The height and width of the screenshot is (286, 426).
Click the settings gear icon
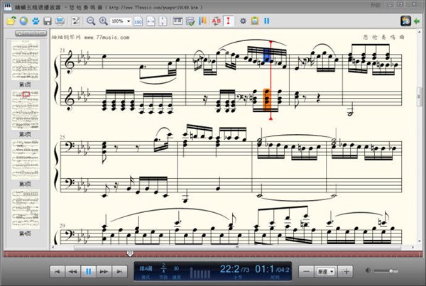242,21
